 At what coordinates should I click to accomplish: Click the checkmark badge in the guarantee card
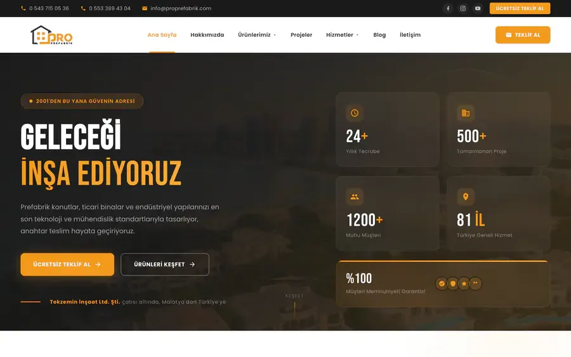[442, 283]
